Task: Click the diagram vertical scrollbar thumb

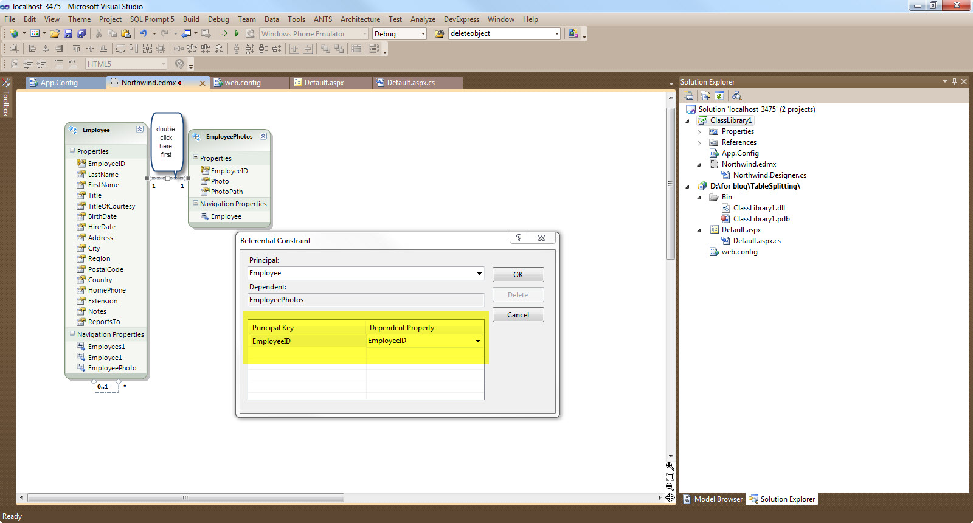Action: [x=670, y=182]
